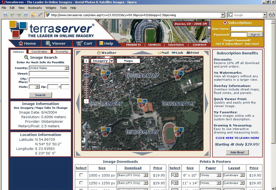
Task: Click the Join Now! button
Action: point(237,152)
